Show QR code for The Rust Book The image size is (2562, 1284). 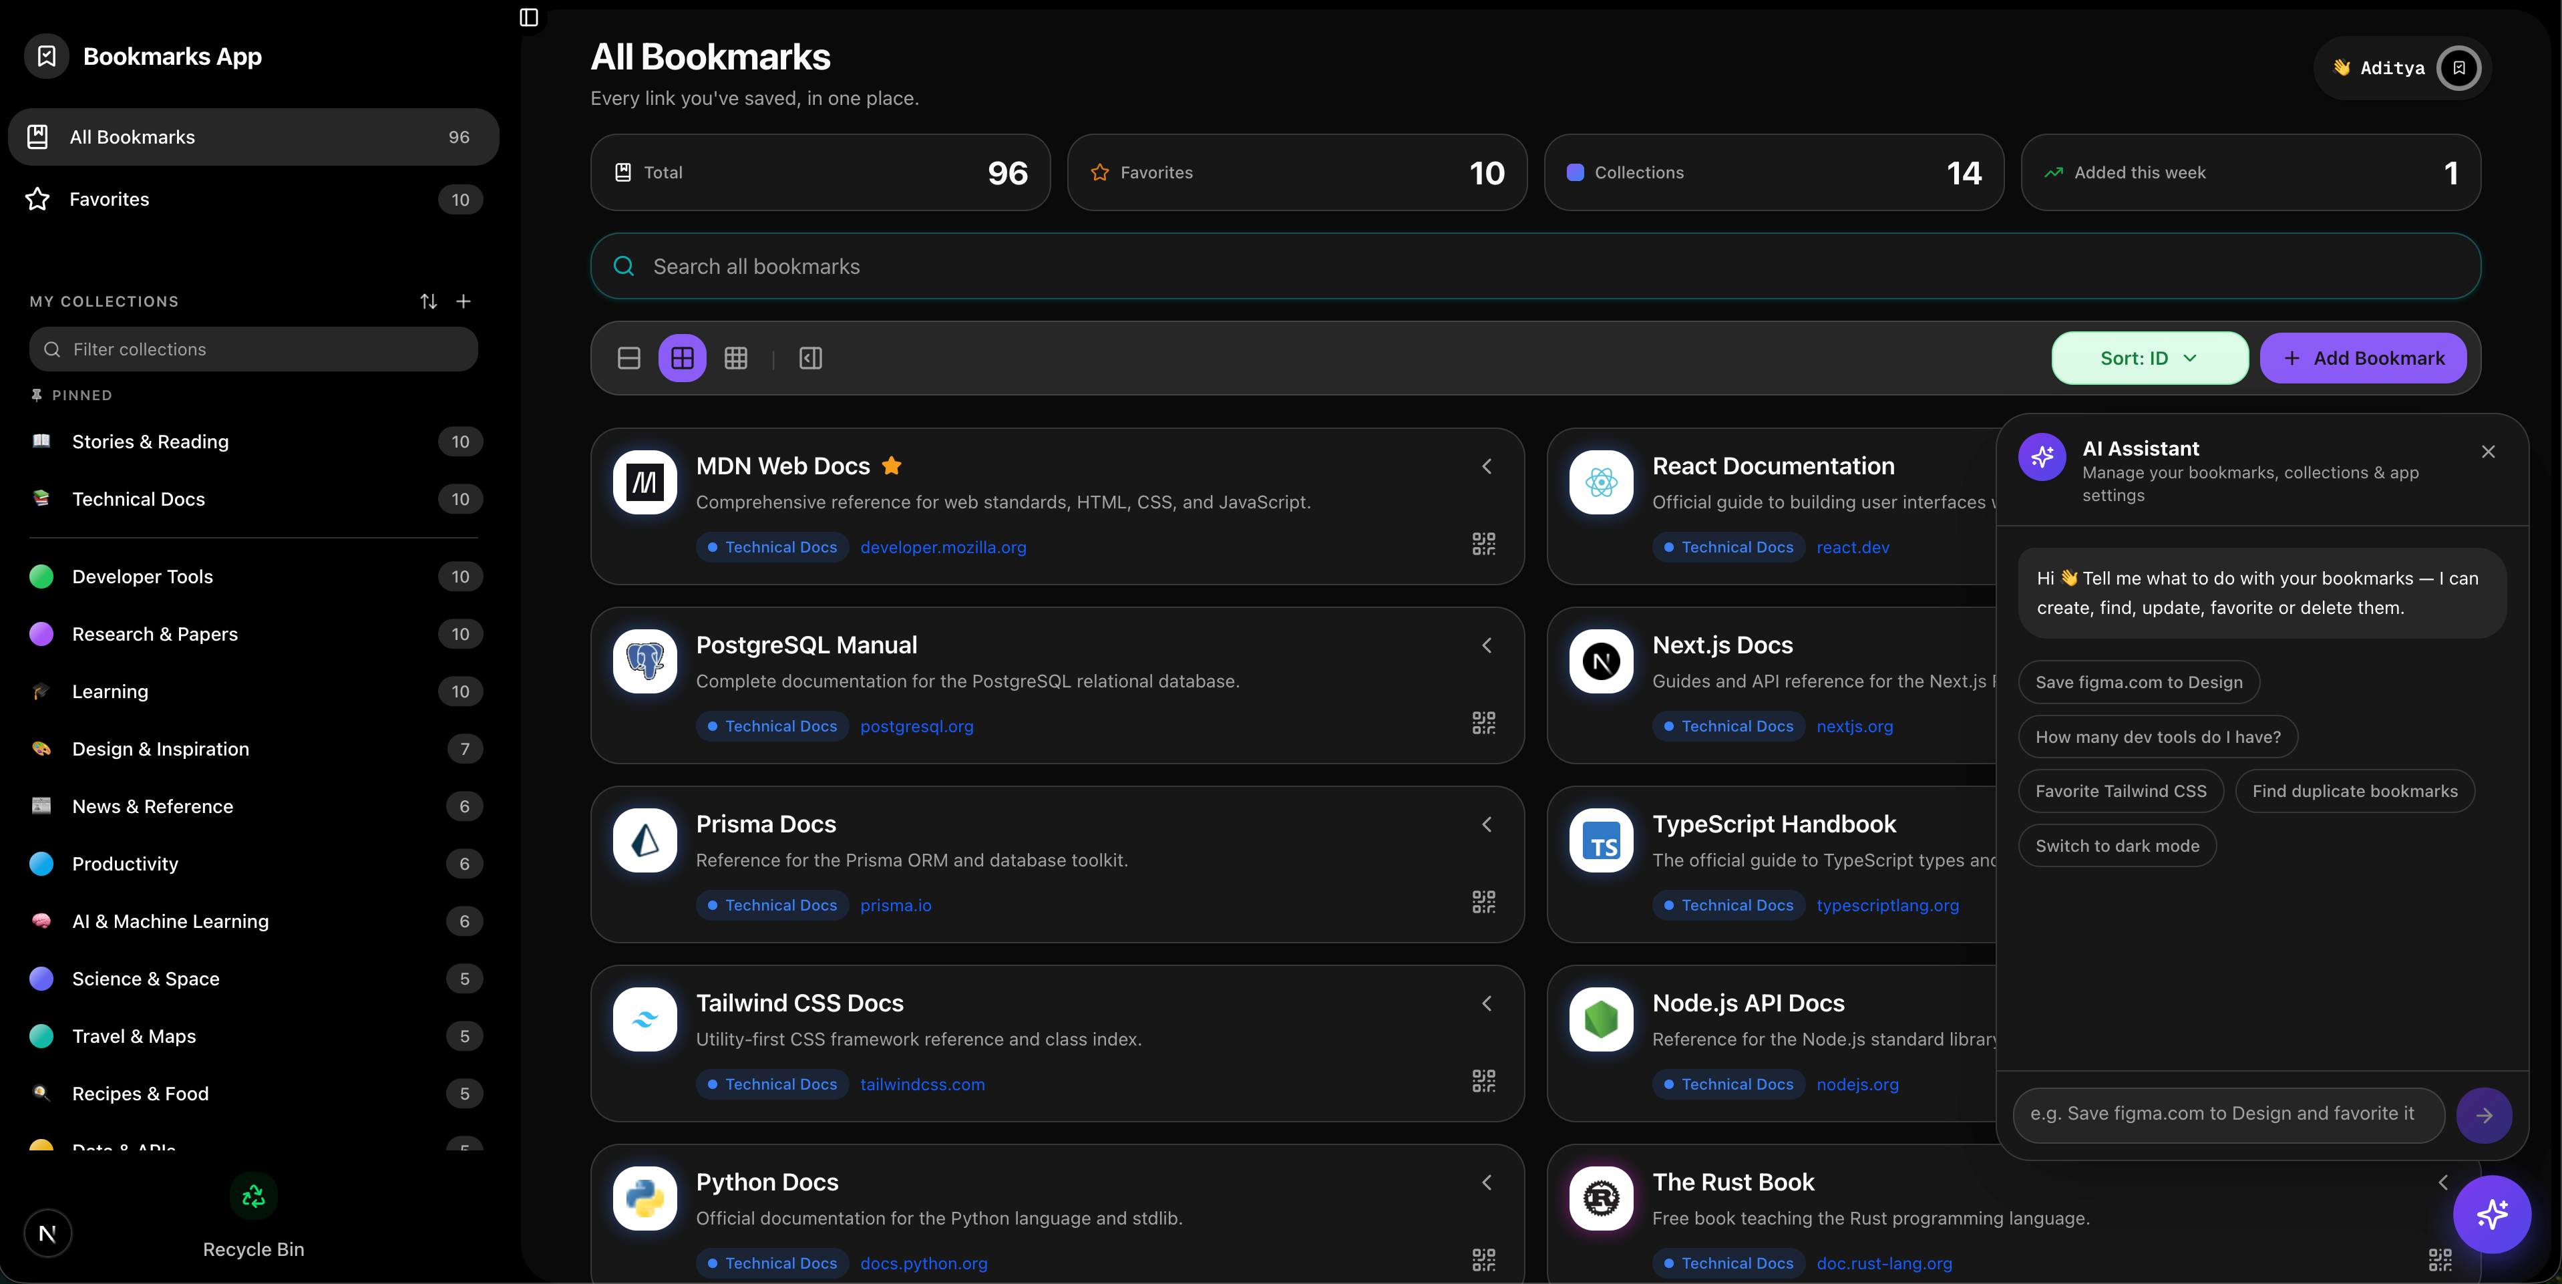pyautogui.click(x=2440, y=1260)
